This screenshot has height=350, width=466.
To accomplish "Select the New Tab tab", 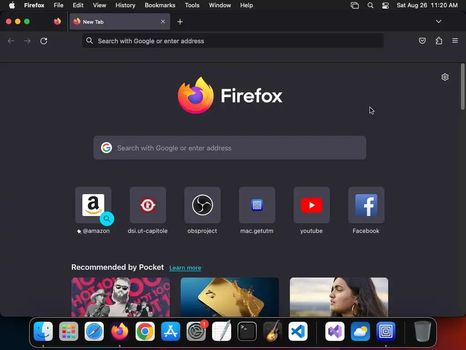I will (120, 21).
